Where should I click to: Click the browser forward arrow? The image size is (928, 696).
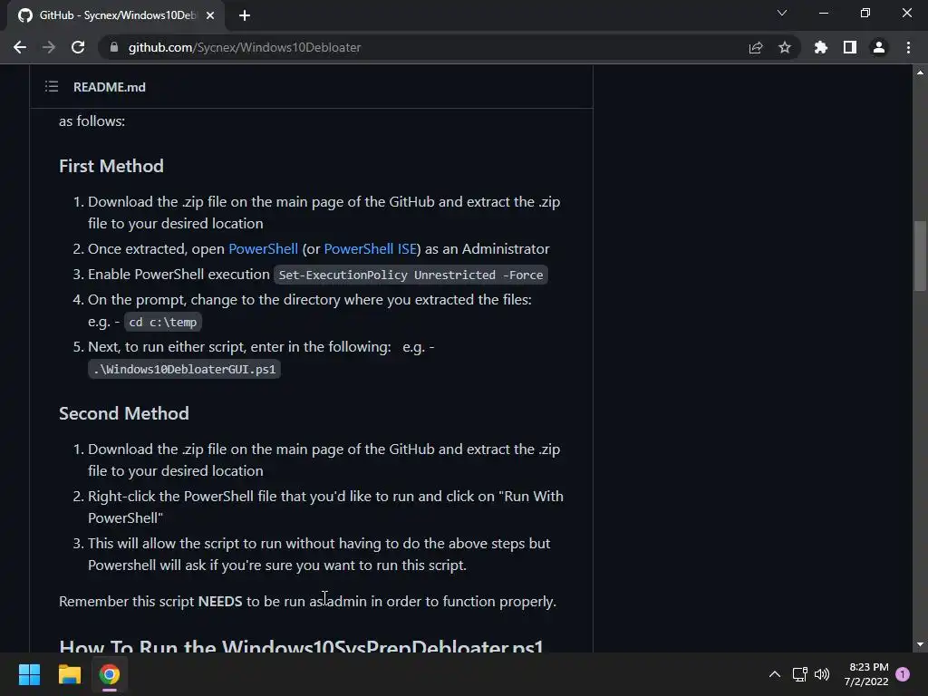click(x=49, y=47)
